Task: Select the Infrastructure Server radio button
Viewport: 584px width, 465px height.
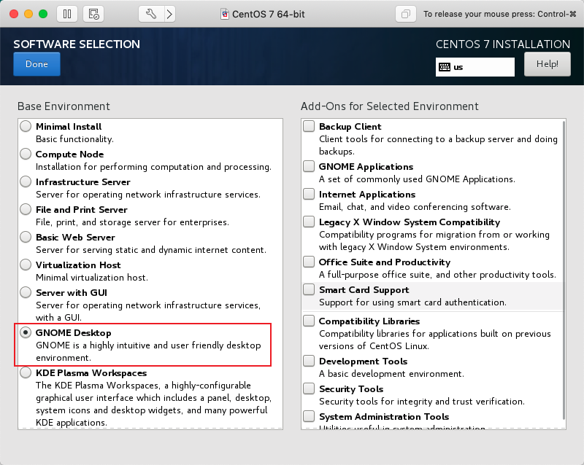Action: click(x=26, y=181)
